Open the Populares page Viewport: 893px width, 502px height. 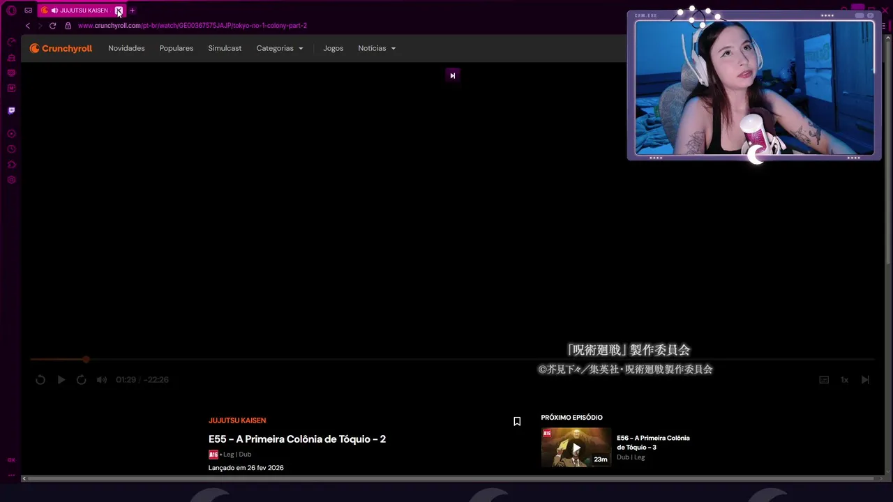pyautogui.click(x=177, y=48)
